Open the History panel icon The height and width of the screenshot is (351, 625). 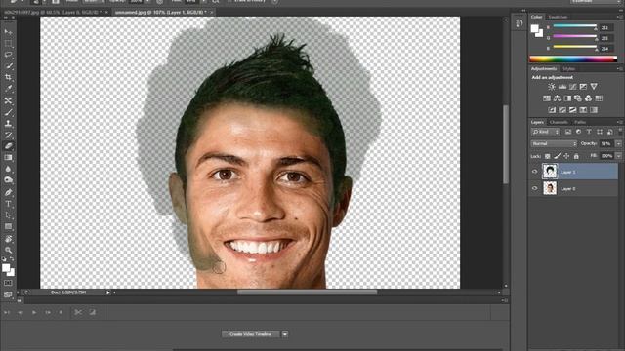click(x=519, y=23)
